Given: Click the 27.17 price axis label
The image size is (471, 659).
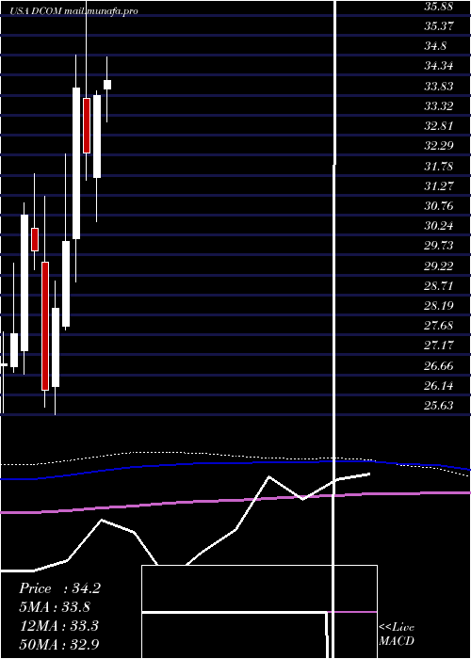Looking at the screenshot, I should (439, 346).
